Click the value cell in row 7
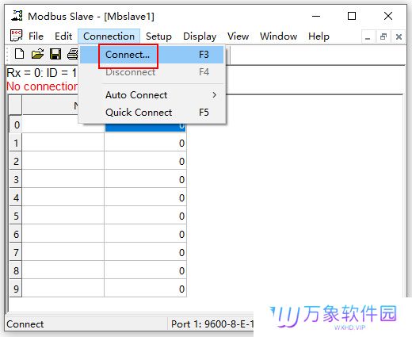This screenshot has height=337, width=412. click(145, 252)
